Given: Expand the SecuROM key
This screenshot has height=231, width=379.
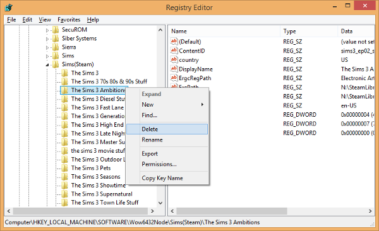Looking at the screenshot, I should (47, 30).
